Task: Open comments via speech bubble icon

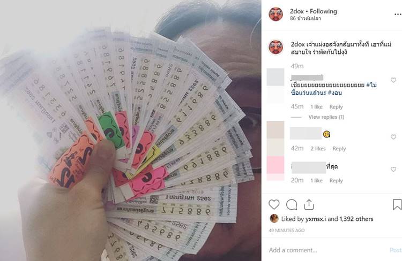Action: pyautogui.click(x=292, y=205)
